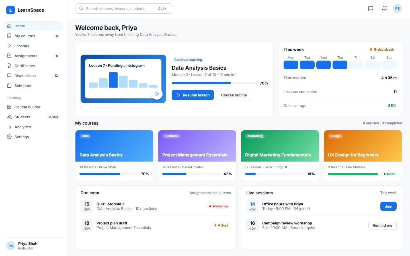Click the 9-day streak badge
Image resolution: width=410 pixels, height=256 pixels.
[382, 49]
